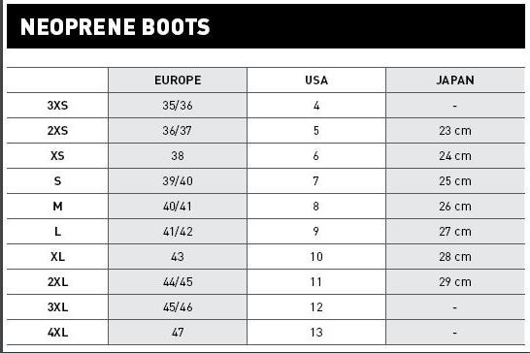Select the 39/40 Europe size cell
Image resolution: width=530 pixels, height=353 pixels.
[178, 181]
